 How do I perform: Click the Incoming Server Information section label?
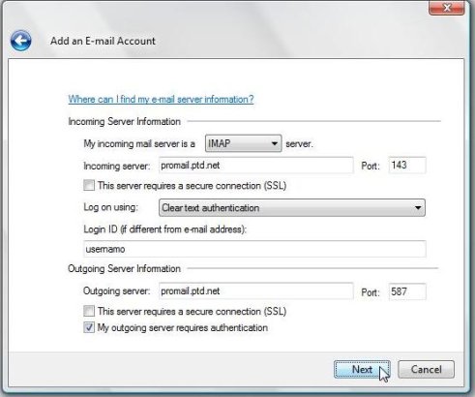124,122
